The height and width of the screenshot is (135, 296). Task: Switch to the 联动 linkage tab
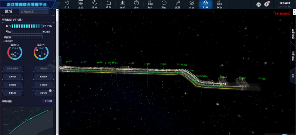219,4
